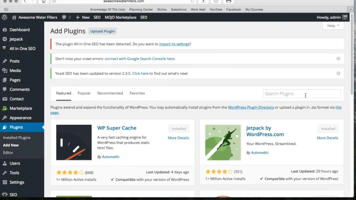Click the Pages icon in sidebar

pyautogui.click(x=5, y=80)
